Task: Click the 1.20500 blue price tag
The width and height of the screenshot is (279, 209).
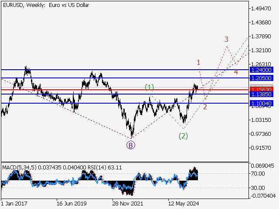Action: click(262, 78)
